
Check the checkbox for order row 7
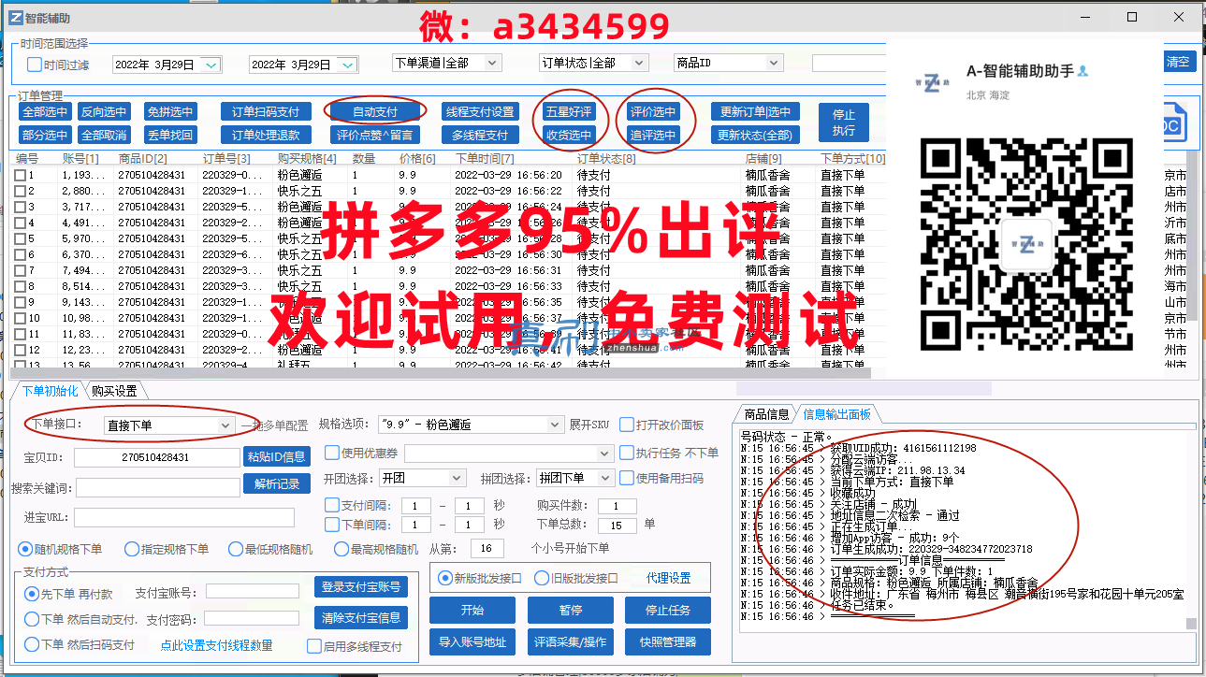(20, 270)
